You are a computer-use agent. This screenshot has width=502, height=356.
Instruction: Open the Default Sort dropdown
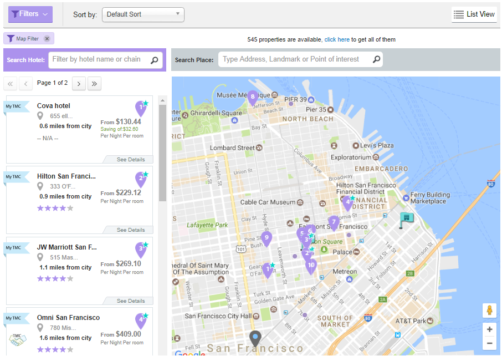(143, 14)
